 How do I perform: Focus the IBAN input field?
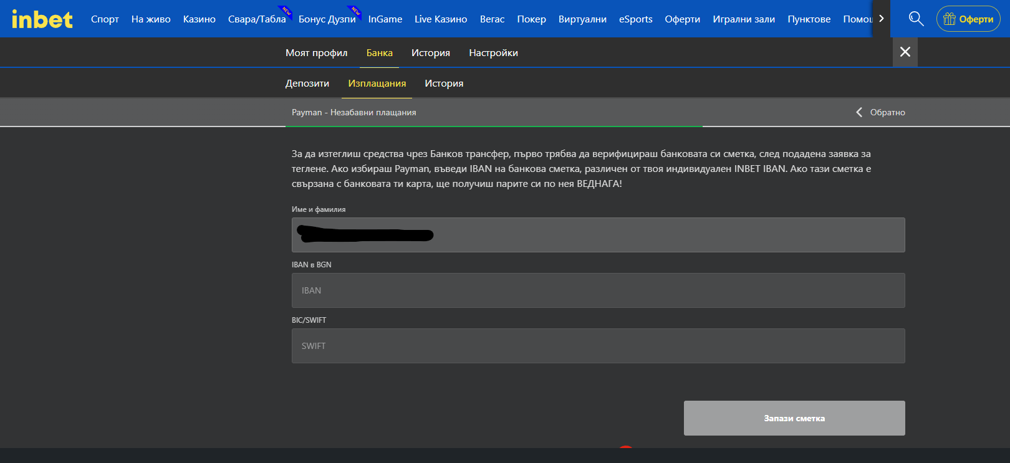[599, 290]
